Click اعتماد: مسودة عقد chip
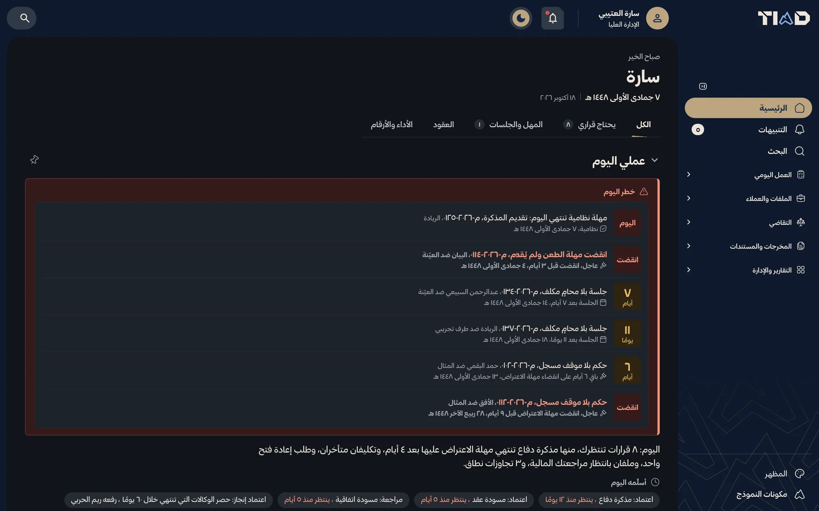 coord(474,500)
